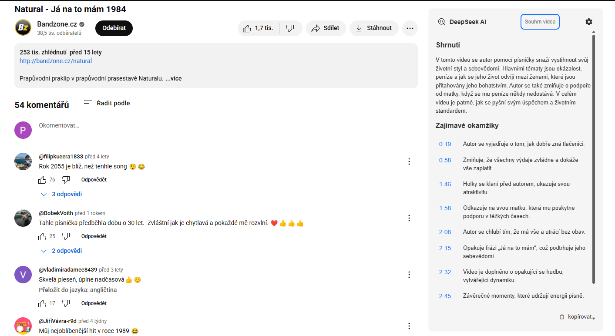This screenshot has width=615, height=336.
Task: Click the Bandzone.cz channel avatar
Action: (x=23, y=28)
